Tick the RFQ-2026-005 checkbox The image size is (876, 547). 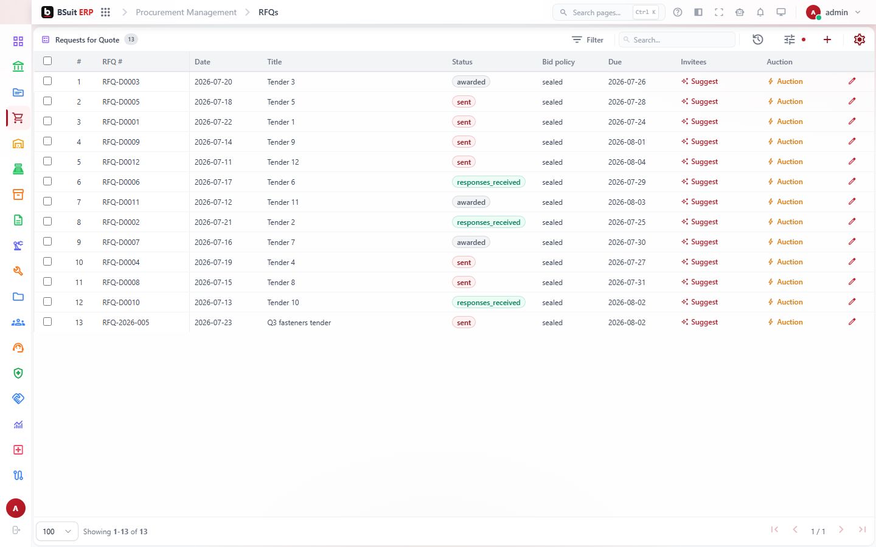(x=47, y=322)
